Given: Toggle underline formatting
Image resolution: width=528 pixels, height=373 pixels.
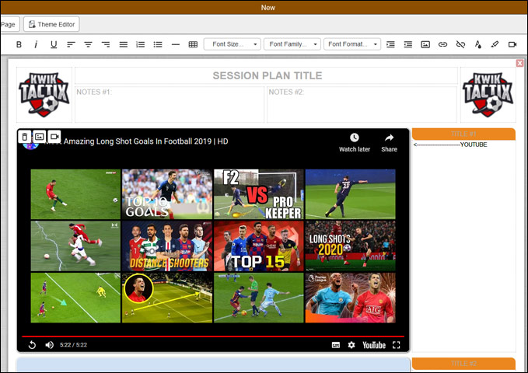Looking at the screenshot, I should pos(54,44).
